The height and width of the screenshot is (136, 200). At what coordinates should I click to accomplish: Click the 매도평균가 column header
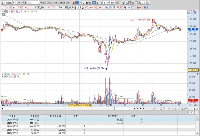click(113, 116)
